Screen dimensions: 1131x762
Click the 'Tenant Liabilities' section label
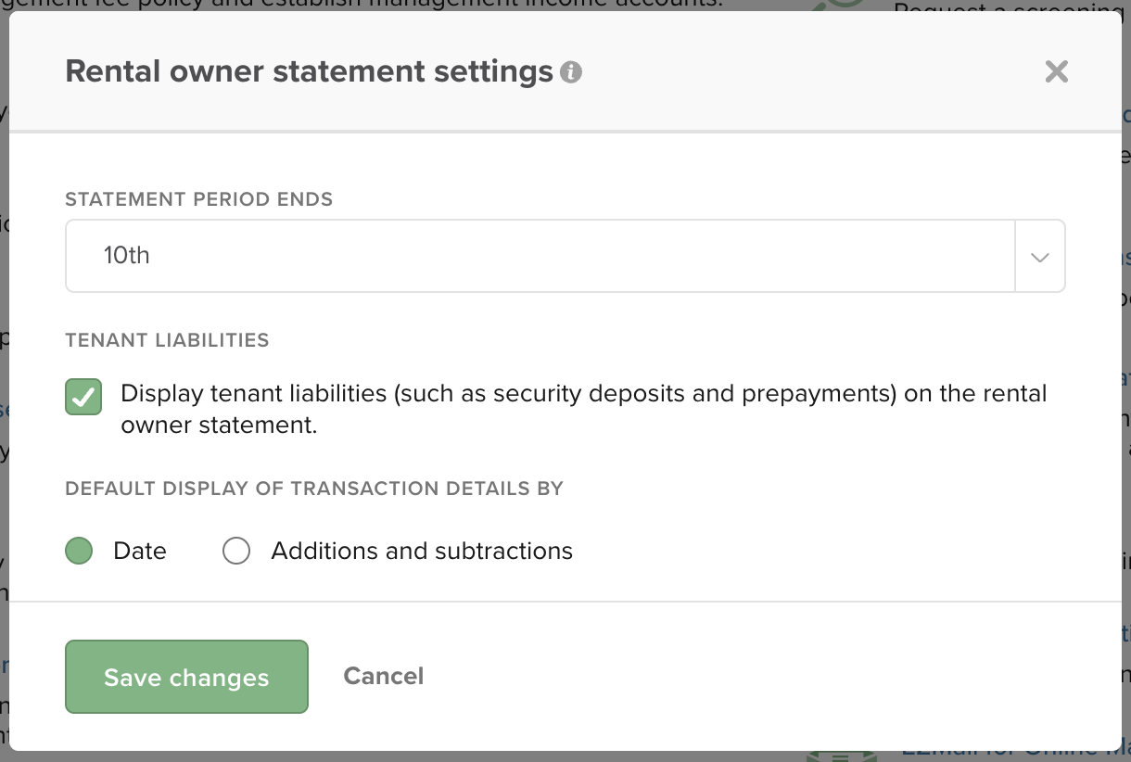(167, 340)
